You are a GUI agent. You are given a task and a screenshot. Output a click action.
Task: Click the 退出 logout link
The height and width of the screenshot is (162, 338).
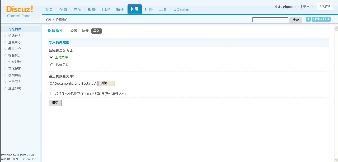click(x=306, y=7)
